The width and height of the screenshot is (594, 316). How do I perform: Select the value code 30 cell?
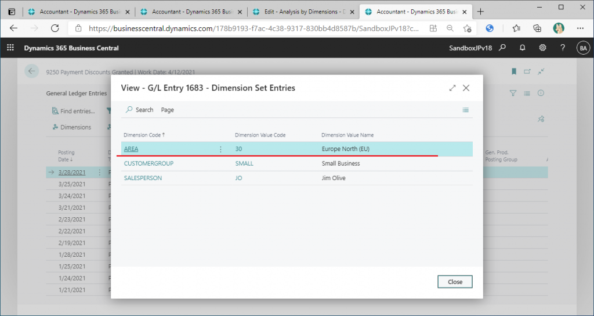[238, 149]
